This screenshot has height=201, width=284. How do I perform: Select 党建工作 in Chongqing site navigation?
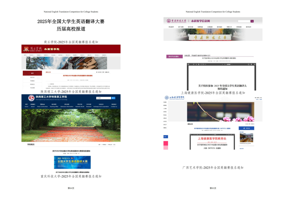pyautogui.click(x=229, y=27)
